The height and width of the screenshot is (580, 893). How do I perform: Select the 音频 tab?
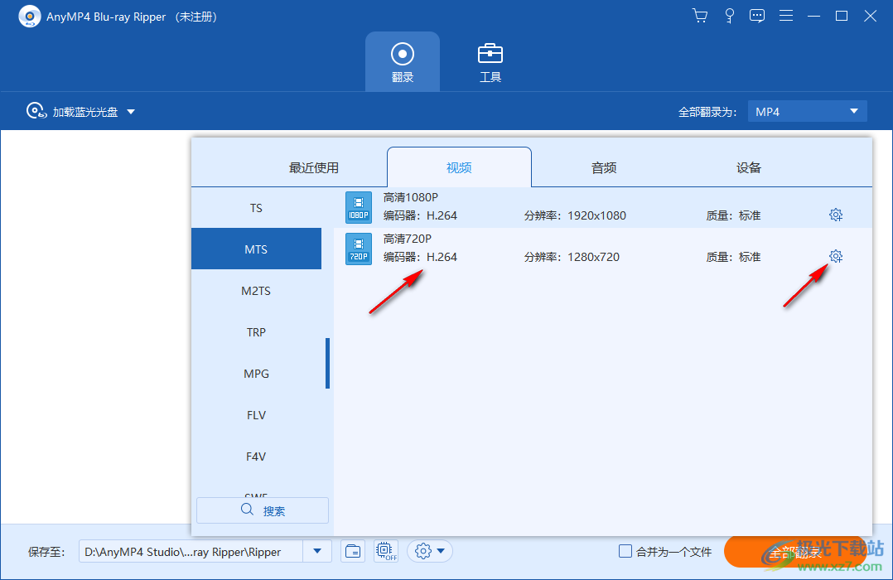(604, 168)
